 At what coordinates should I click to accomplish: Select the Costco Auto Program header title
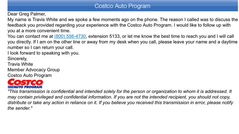(122, 6)
